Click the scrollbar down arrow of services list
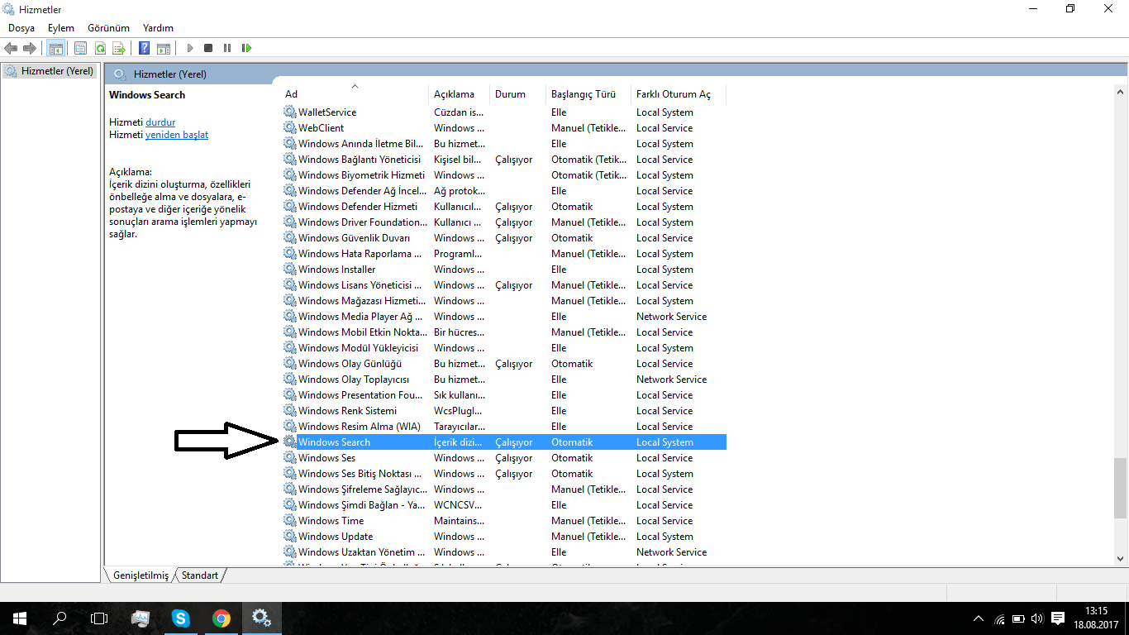The height and width of the screenshot is (635, 1129). [1120, 558]
